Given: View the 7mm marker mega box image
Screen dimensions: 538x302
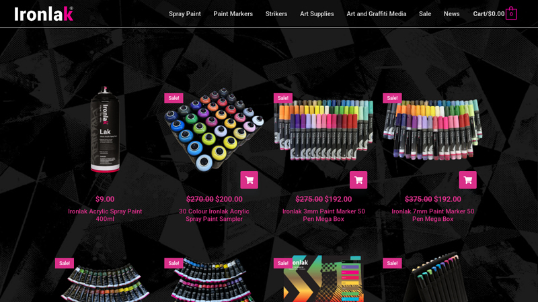Looking at the screenshot, I should [x=432, y=130].
